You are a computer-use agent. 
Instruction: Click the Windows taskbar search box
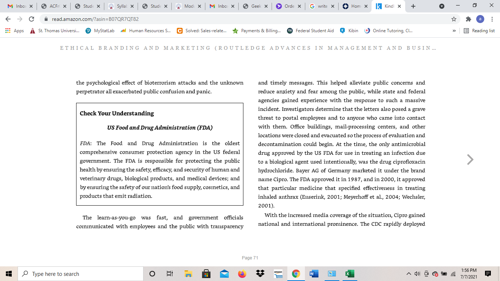click(81, 274)
